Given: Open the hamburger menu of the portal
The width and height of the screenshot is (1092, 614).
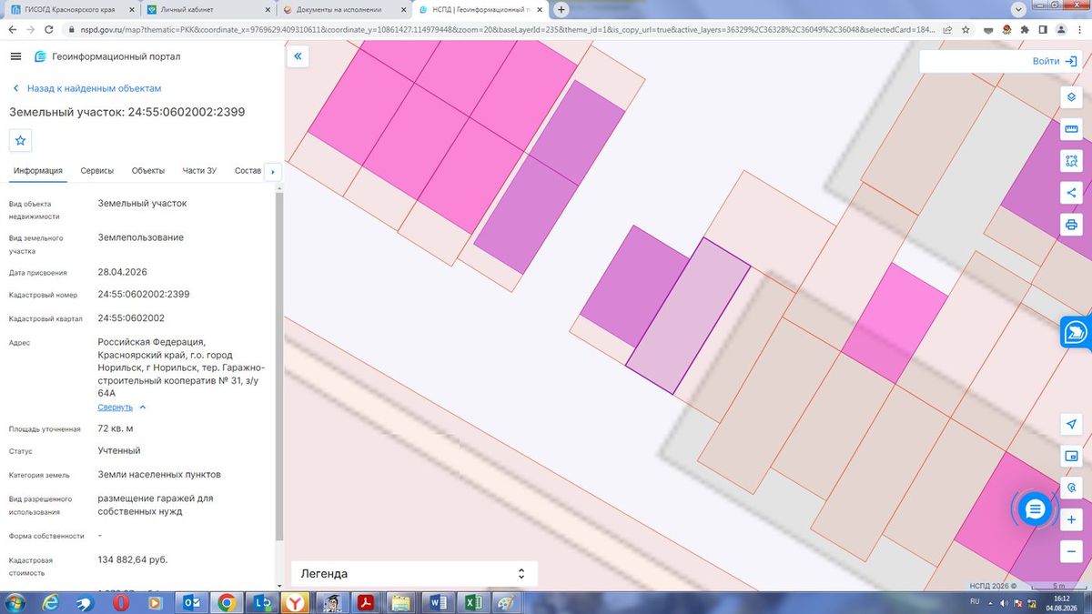Looking at the screenshot, I should (x=15, y=56).
